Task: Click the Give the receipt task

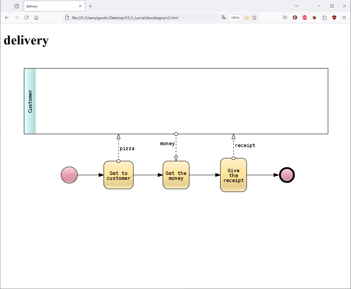Action: [x=234, y=175]
